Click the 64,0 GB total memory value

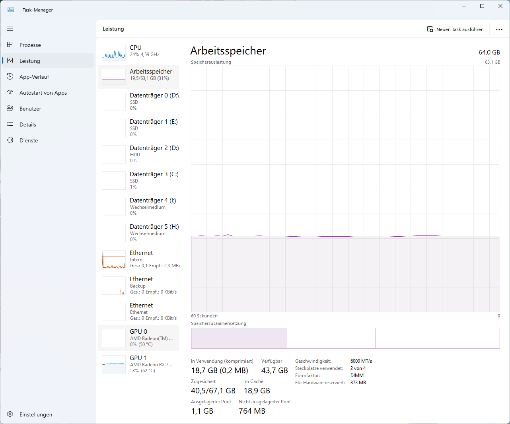(x=489, y=53)
